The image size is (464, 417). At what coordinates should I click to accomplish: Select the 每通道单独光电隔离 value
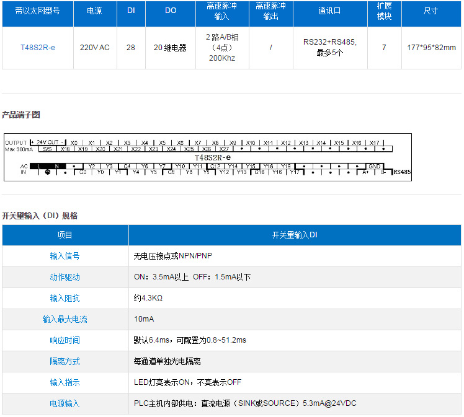[167, 361]
